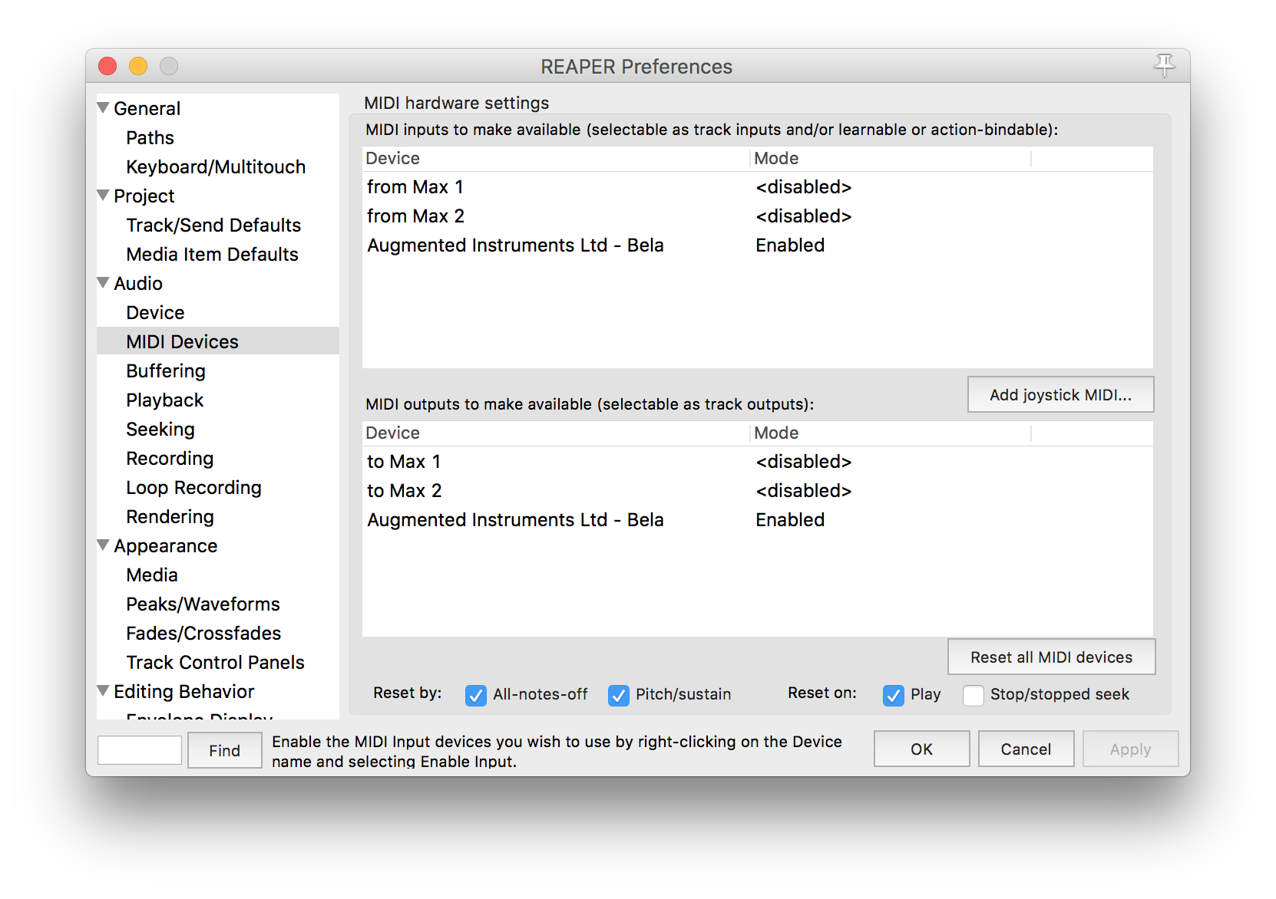Select 'from Max 2' input device
Image resolution: width=1276 pixels, height=899 pixels.
(415, 216)
